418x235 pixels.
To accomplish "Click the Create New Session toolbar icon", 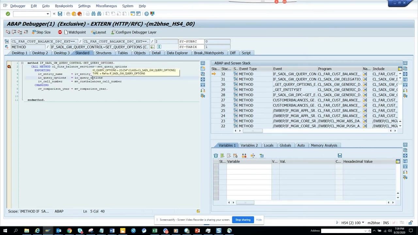I will pyautogui.click(x=133, y=14).
